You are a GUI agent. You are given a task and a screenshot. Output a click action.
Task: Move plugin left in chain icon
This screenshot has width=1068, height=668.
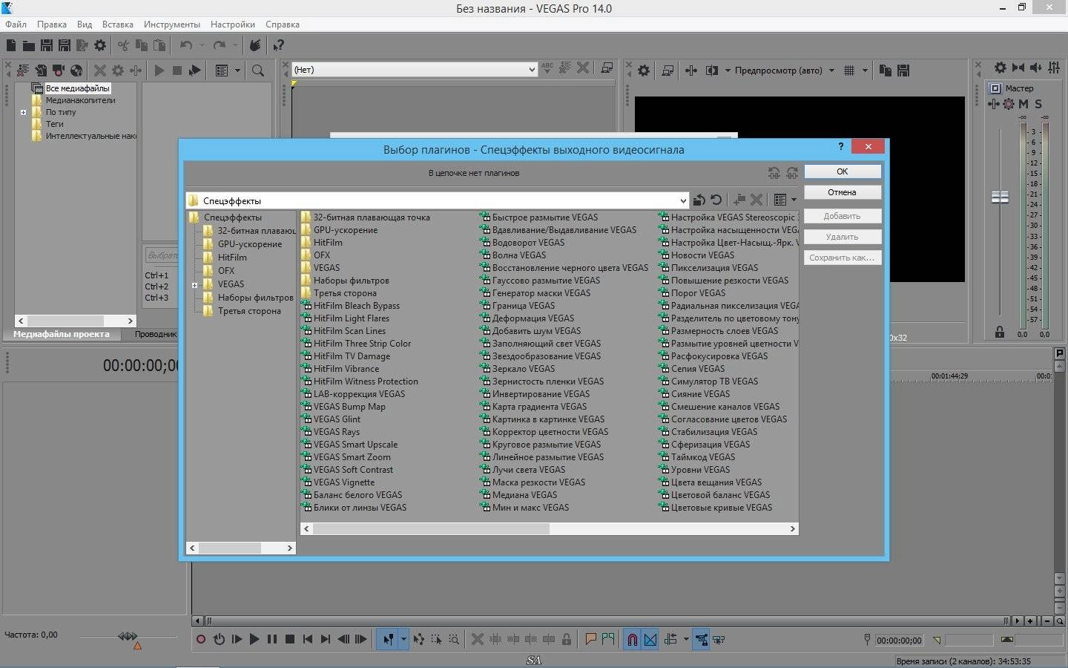(774, 173)
